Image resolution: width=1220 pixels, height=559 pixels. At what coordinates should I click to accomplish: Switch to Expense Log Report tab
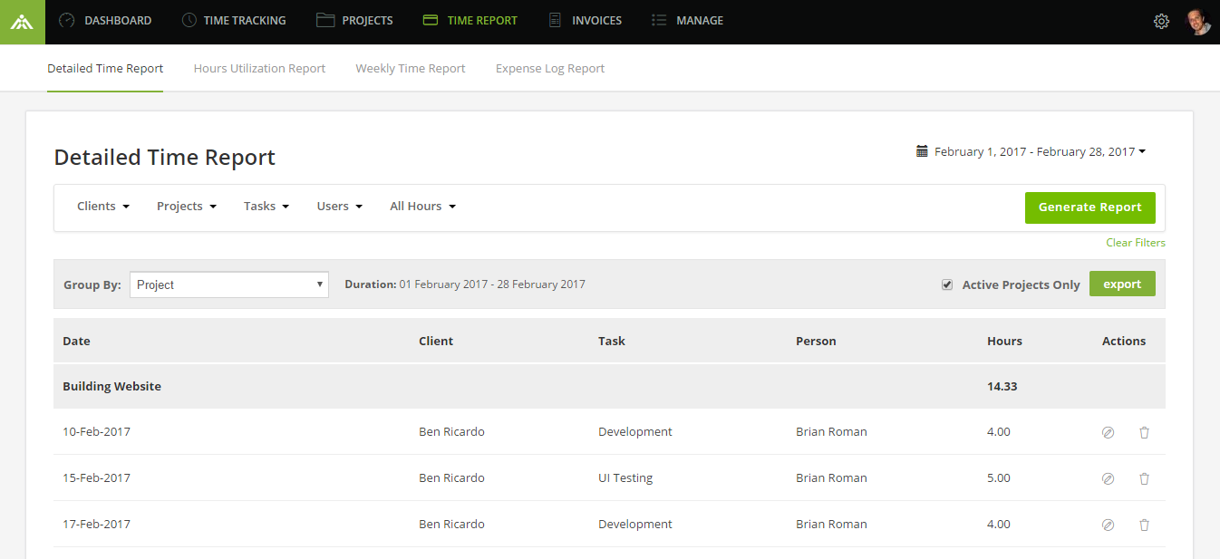(550, 68)
